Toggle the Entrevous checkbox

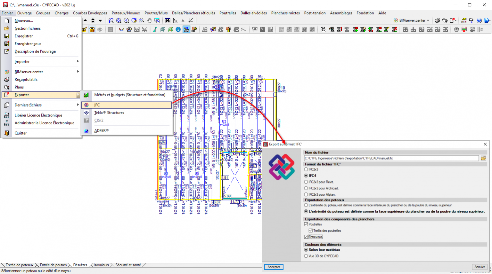click(x=306, y=237)
